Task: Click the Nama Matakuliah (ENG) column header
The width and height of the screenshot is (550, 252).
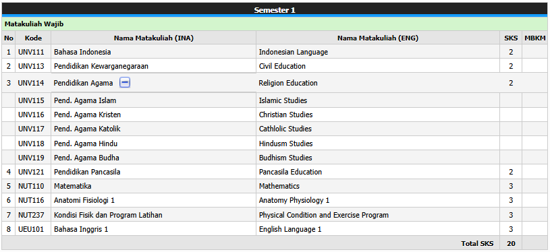Action: (378, 38)
